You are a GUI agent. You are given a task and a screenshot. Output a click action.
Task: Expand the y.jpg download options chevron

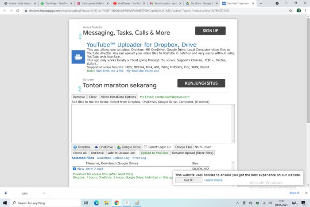(x=44, y=193)
